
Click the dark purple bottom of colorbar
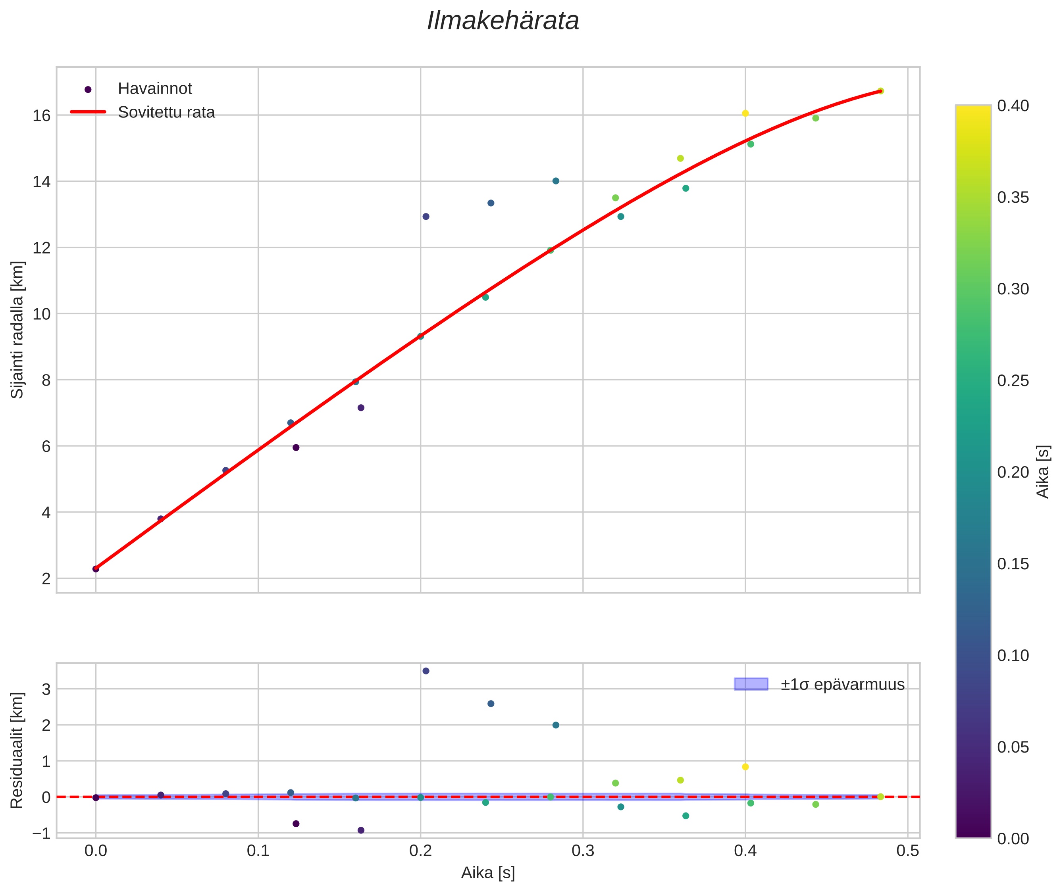click(973, 831)
